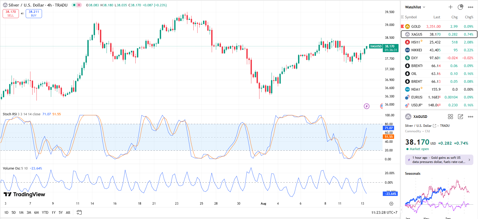This screenshot has width=478, height=219.
Task: Click the grid layout icon beside XAGUSD details
Action: [450, 117]
